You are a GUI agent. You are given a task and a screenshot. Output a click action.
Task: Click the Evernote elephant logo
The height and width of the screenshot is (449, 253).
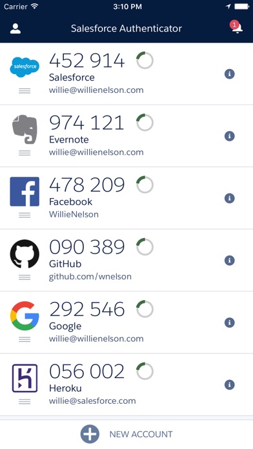click(x=25, y=129)
